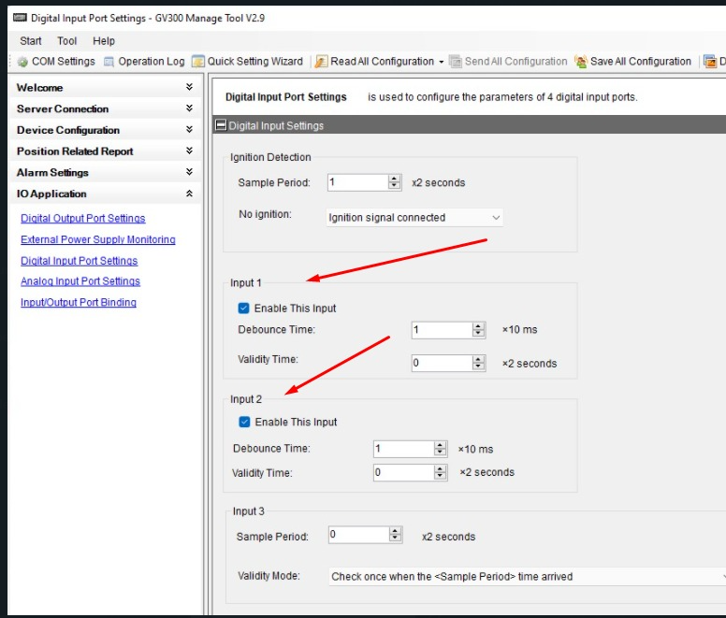Expand the Device Configuration section

[106, 130]
